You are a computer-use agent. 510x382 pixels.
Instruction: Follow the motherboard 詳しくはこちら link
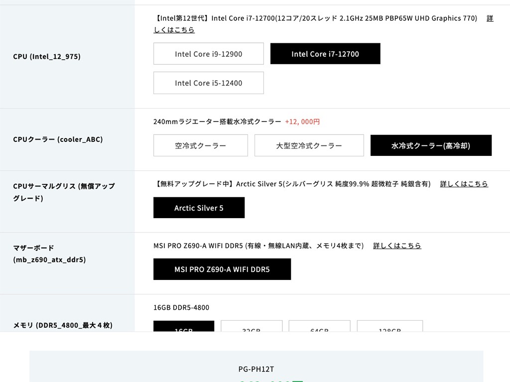point(397,246)
